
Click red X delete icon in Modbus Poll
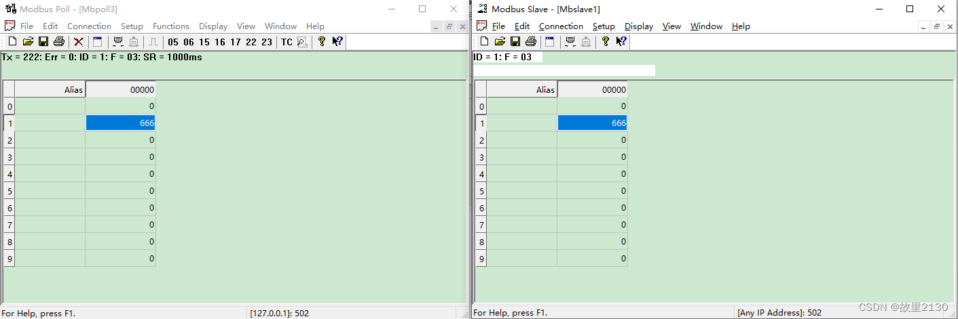point(79,42)
